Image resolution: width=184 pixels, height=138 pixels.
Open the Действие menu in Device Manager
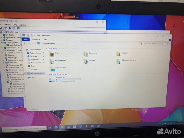pyautogui.click(x=7, y=25)
